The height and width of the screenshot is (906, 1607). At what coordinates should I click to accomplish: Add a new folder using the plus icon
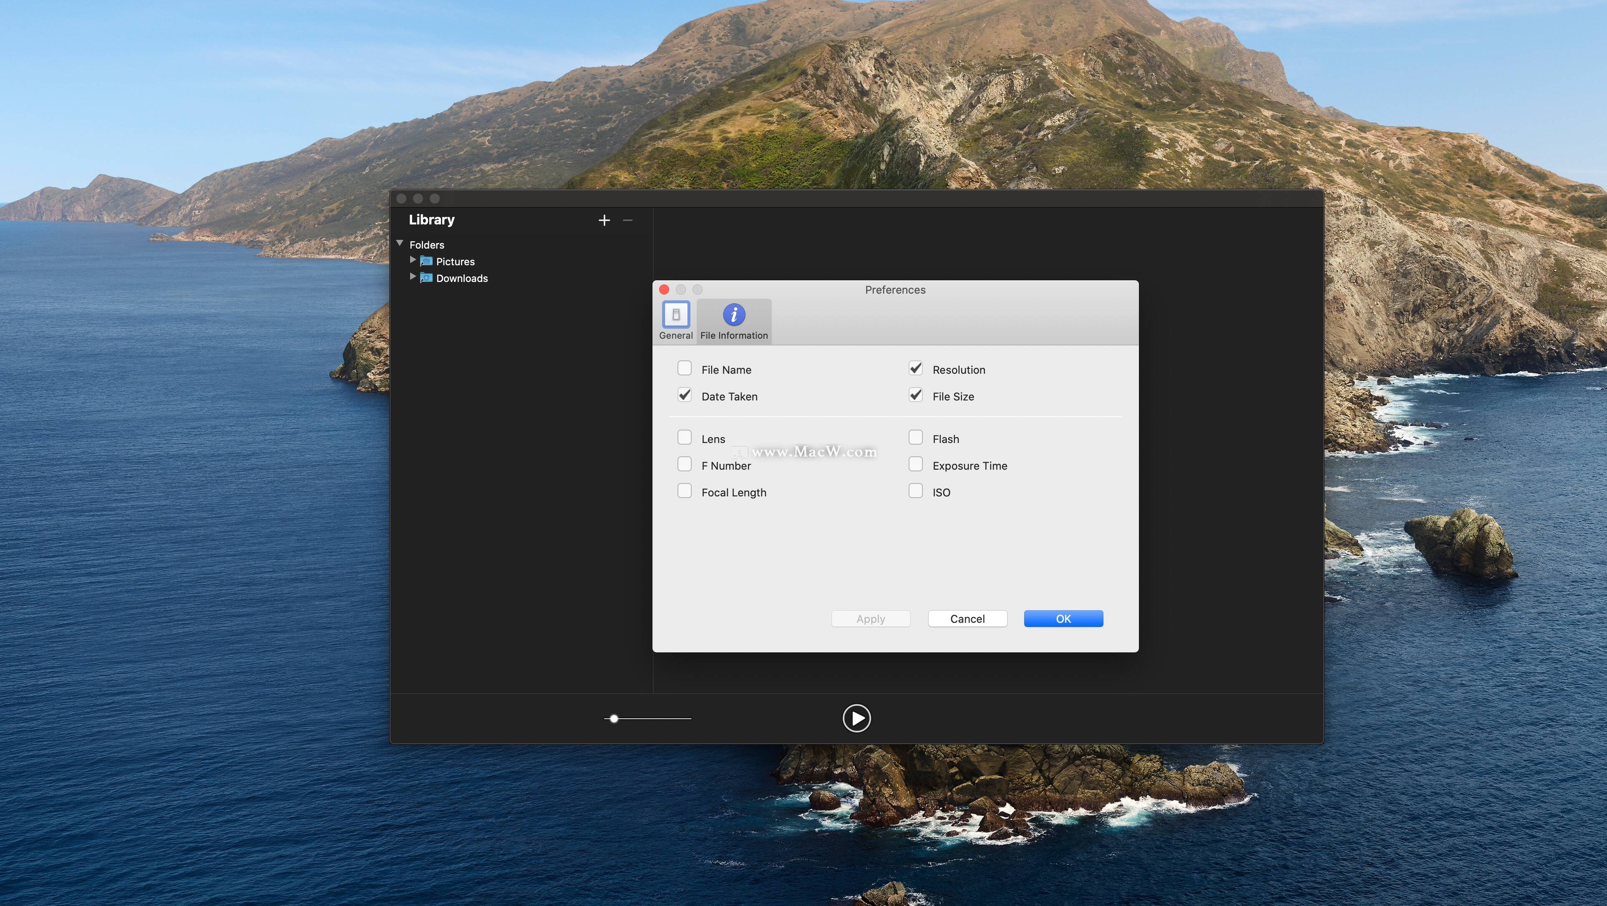coord(604,220)
